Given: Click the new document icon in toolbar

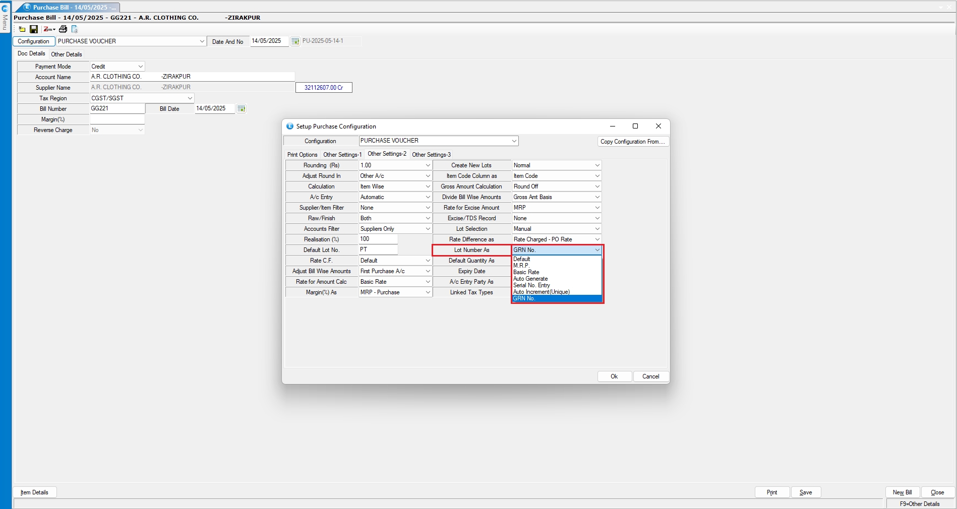Looking at the screenshot, I should tap(22, 29).
